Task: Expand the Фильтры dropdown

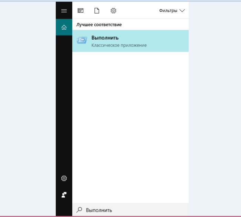Action: click(x=172, y=11)
